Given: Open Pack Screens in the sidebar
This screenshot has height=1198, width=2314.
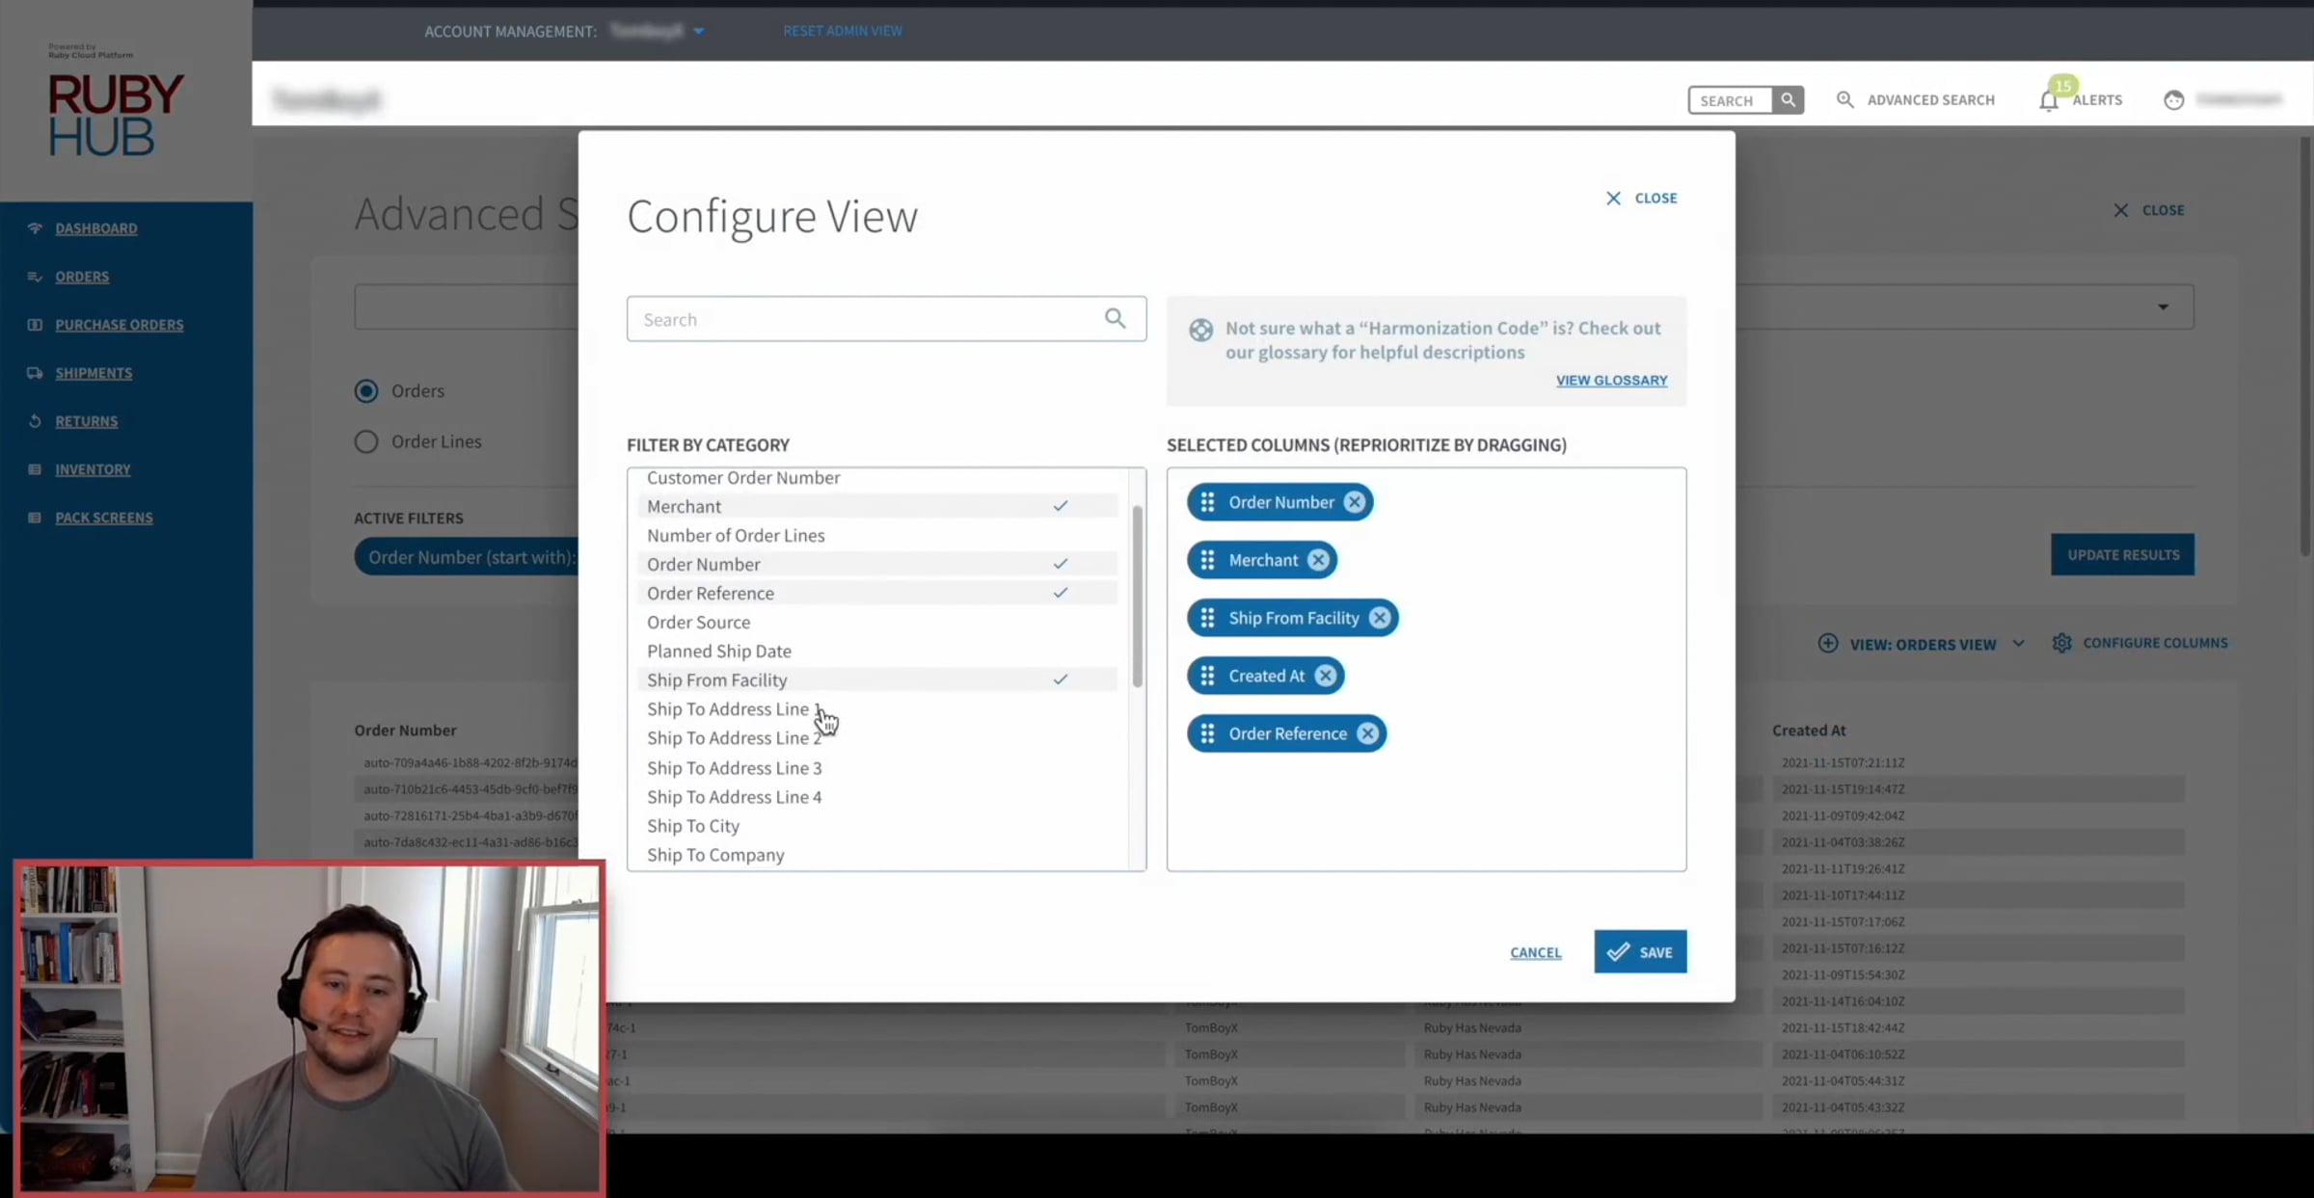Looking at the screenshot, I should pos(104,518).
